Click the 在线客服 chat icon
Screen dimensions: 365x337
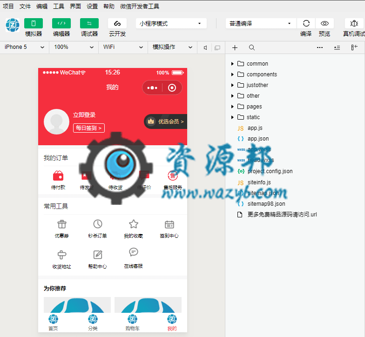pyautogui.click(x=134, y=252)
